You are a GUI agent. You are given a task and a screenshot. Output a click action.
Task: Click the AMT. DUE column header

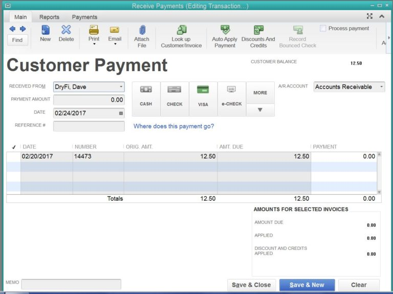click(231, 147)
